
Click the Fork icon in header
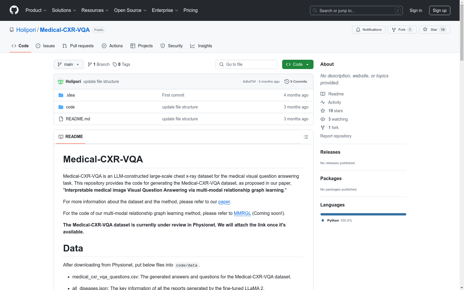394,30
